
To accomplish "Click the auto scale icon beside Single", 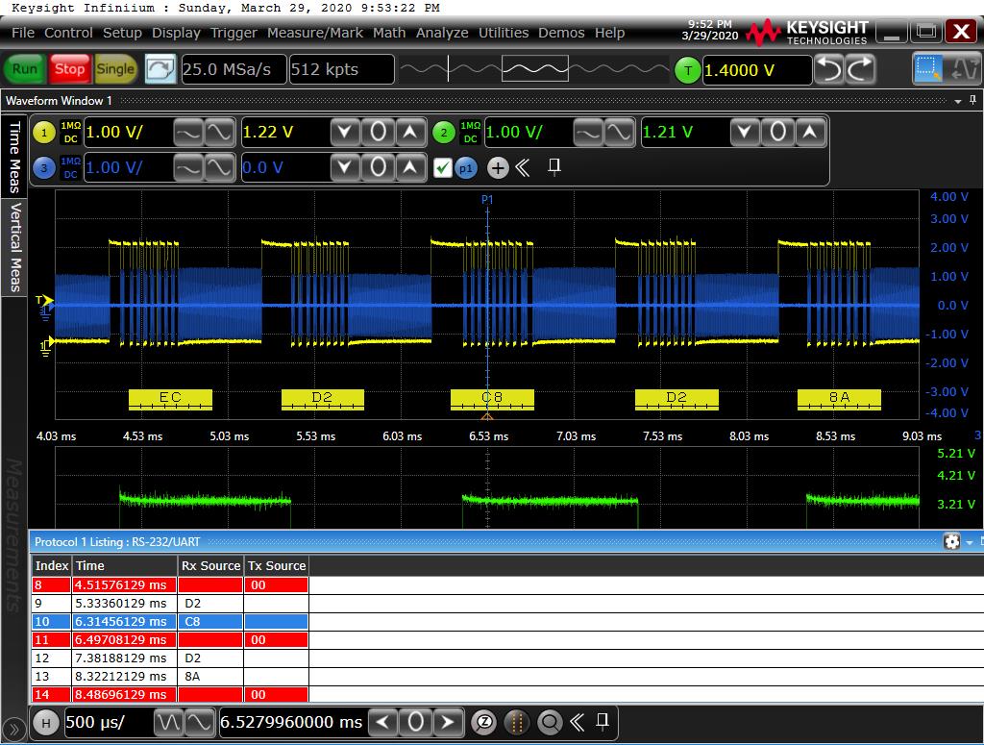I will [160, 69].
